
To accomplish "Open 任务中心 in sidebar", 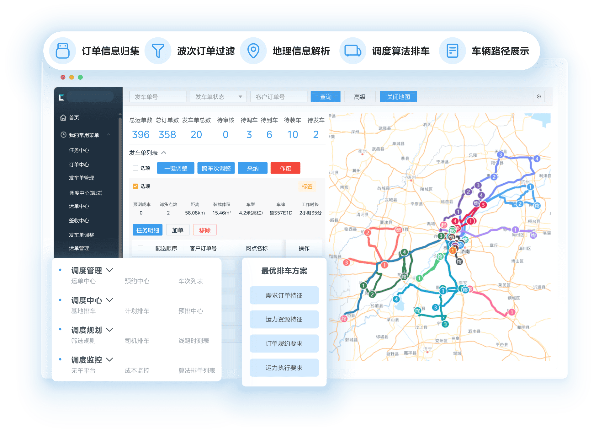I will [79, 150].
